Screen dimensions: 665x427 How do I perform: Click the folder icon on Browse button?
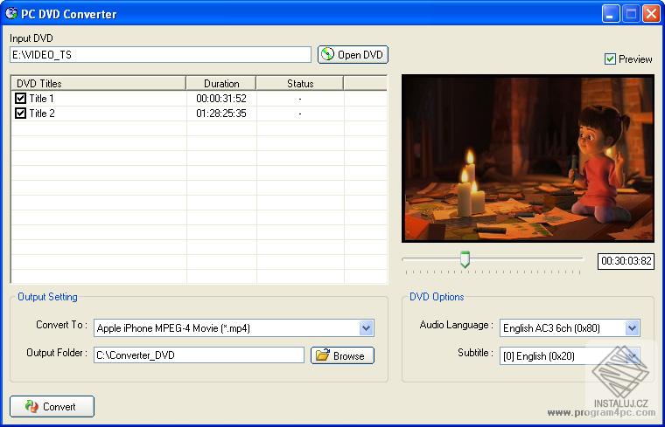point(322,355)
